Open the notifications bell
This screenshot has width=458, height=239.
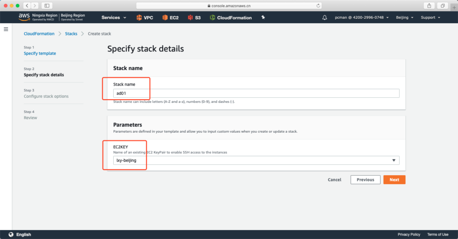[325, 17]
